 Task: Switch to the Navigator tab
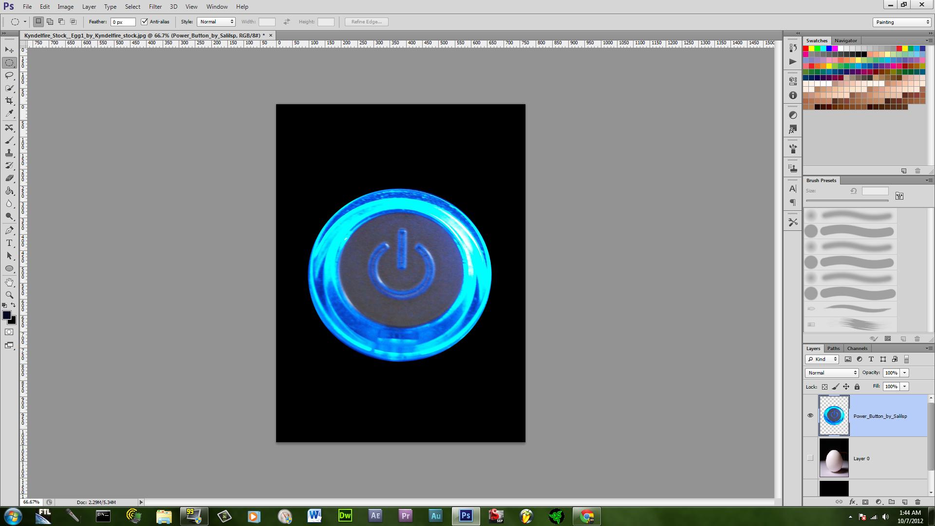click(x=845, y=40)
